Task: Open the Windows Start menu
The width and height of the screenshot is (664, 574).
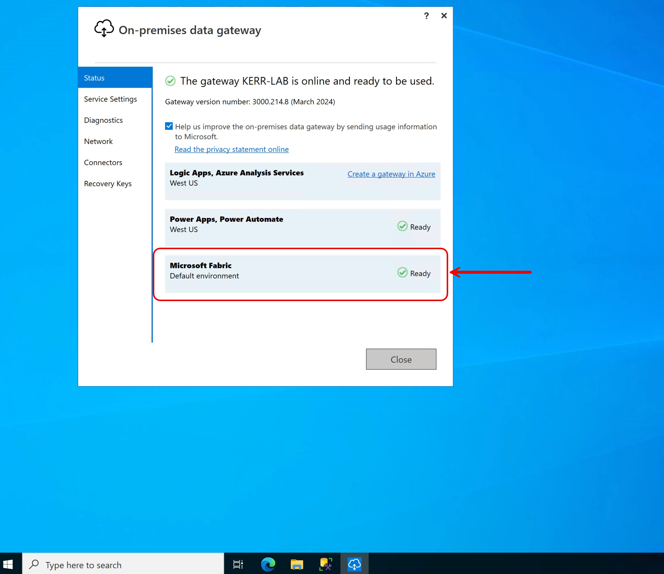Action: [x=8, y=564]
